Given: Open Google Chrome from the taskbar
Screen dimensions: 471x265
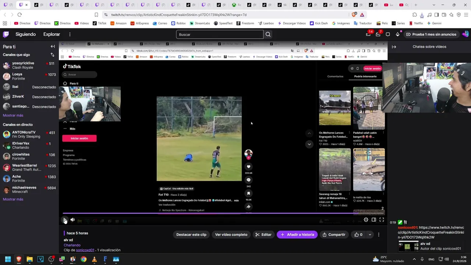Looking at the screenshot, I should 84,259.
